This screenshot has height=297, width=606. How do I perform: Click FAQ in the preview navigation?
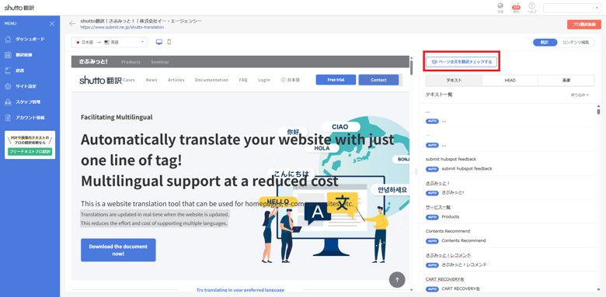(x=243, y=80)
